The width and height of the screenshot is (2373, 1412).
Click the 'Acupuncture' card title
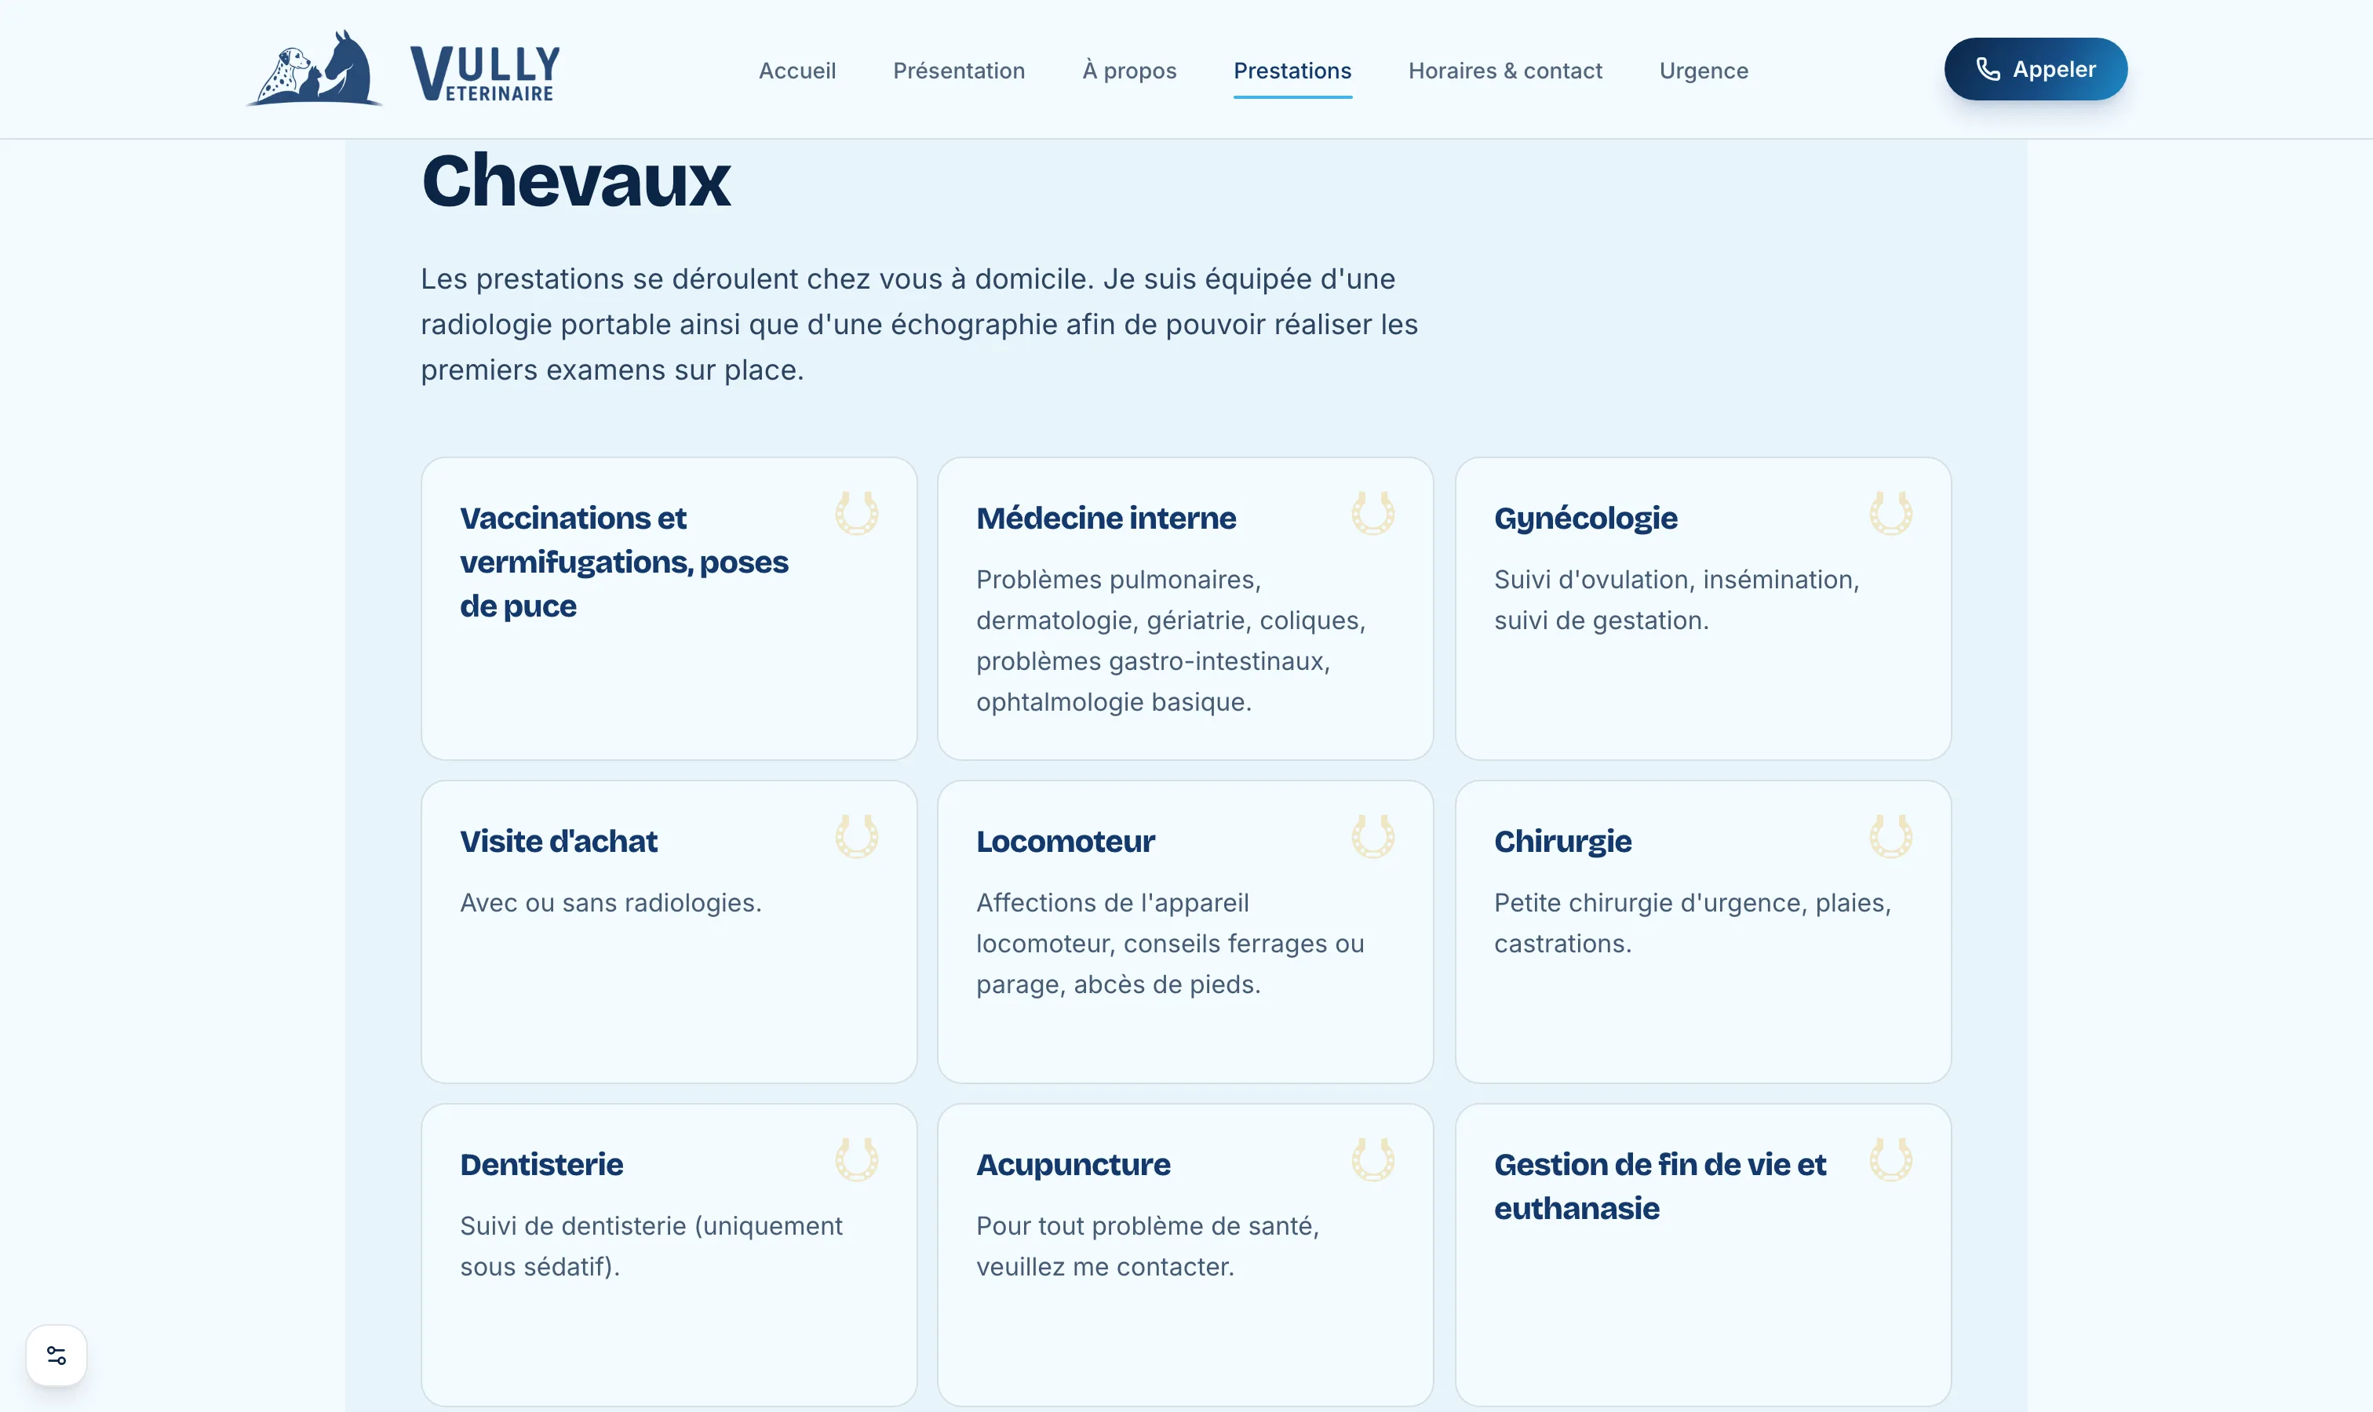(x=1073, y=1166)
